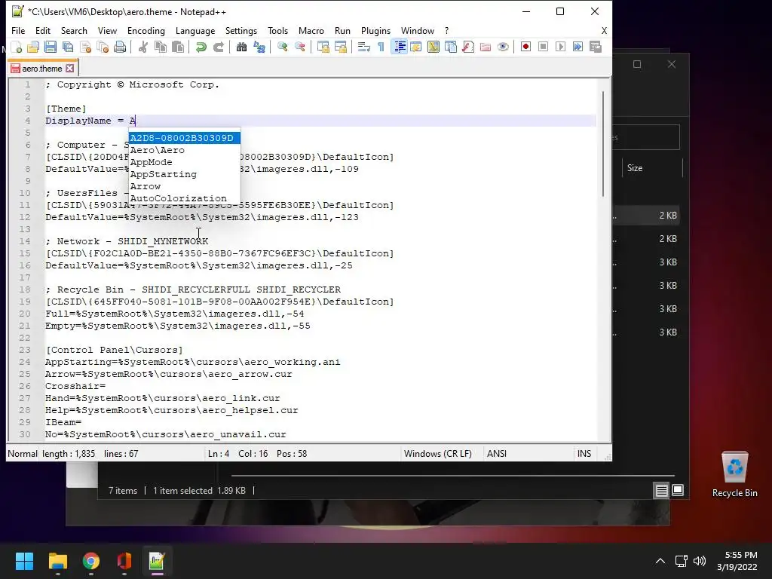Screen dimensions: 772x579
Task: Open the Encoding menu
Action: [x=146, y=30]
